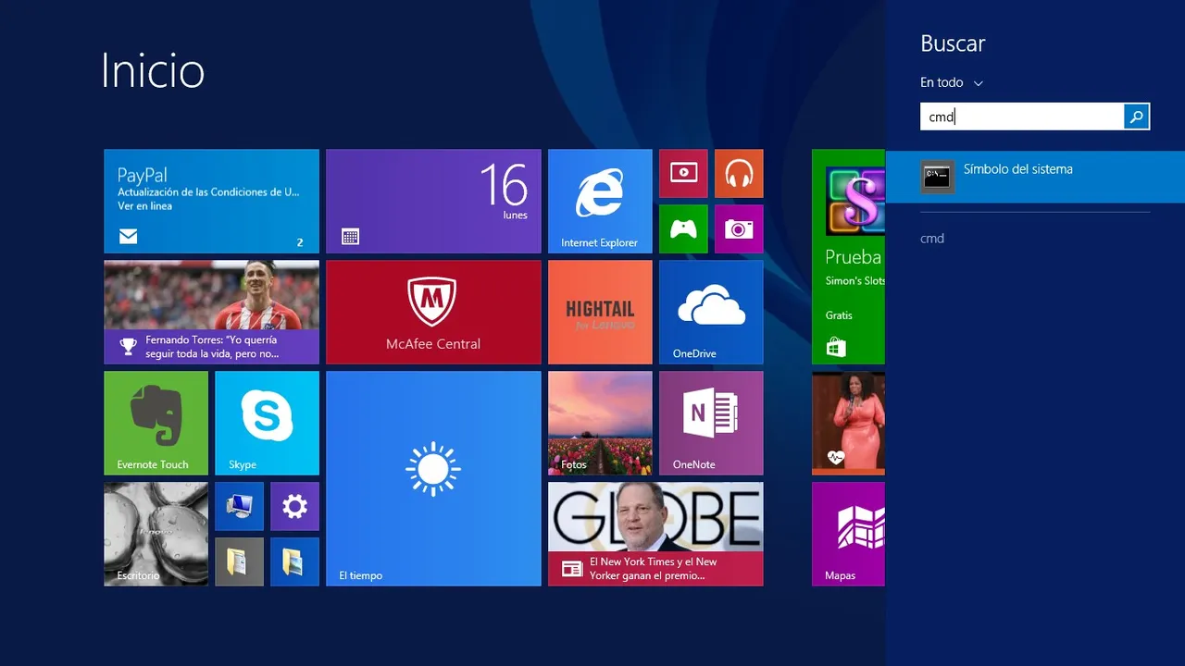Image resolution: width=1185 pixels, height=666 pixels.
Task: Click the magnifier search button
Action: click(1136, 117)
